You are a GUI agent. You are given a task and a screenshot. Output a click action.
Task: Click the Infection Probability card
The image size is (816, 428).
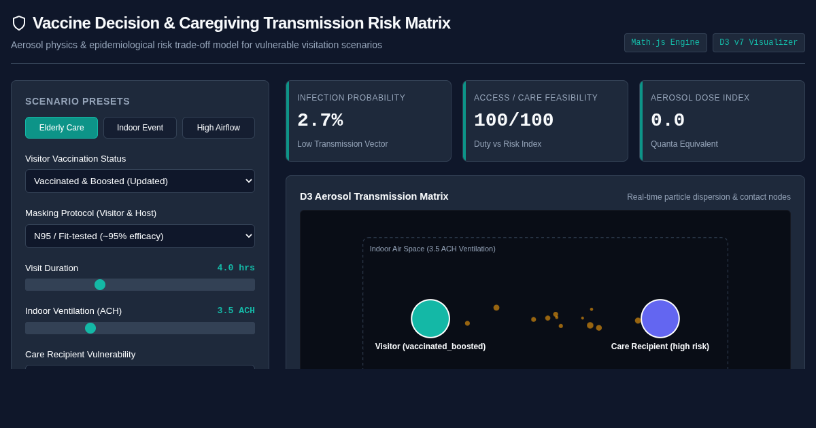click(369, 121)
